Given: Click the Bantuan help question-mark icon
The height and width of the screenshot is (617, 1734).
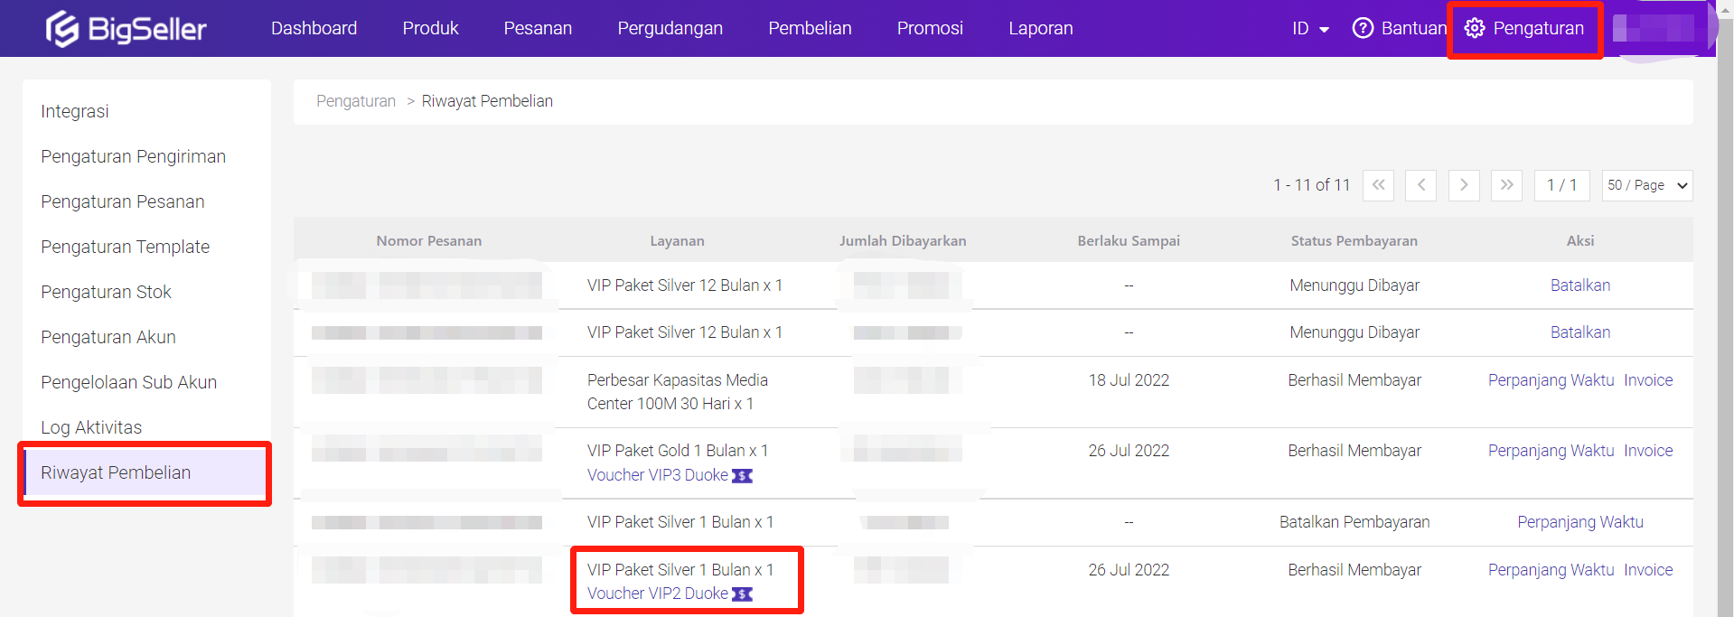Looking at the screenshot, I should [x=1363, y=28].
